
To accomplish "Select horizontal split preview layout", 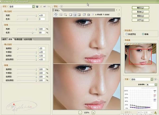I will (x=75, y=15).
